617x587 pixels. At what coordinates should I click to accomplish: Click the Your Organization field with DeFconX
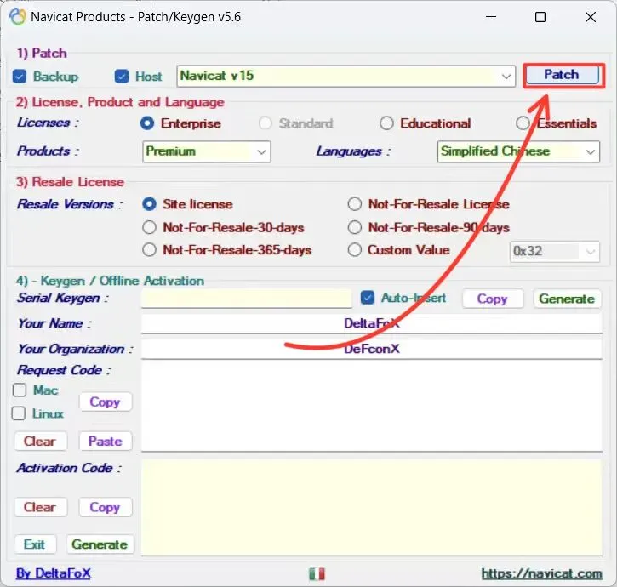371,349
